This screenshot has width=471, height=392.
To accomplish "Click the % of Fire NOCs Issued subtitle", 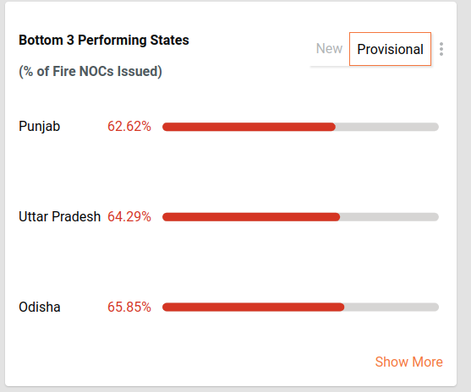I will pos(90,72).
